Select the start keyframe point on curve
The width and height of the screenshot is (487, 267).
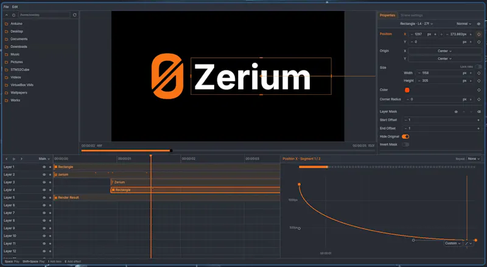pos(299,184)
